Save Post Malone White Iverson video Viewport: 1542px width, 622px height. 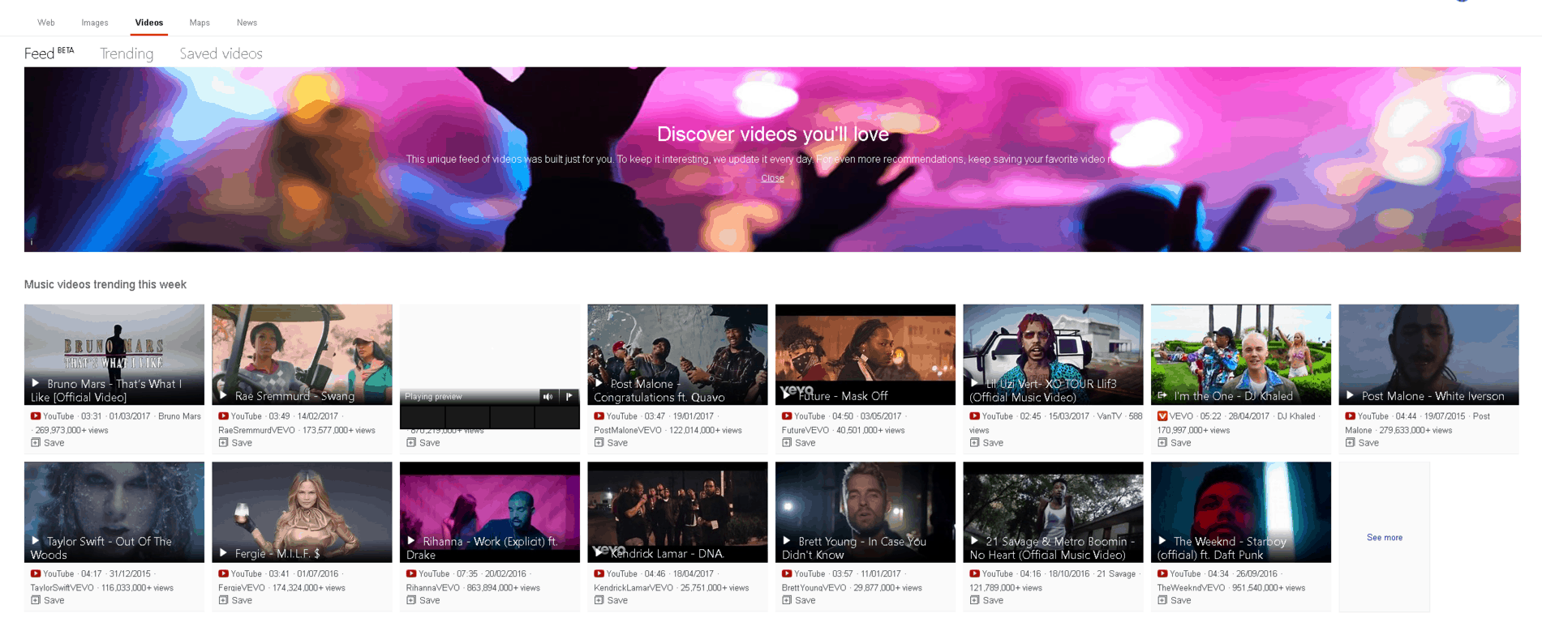click(1362, 443)
